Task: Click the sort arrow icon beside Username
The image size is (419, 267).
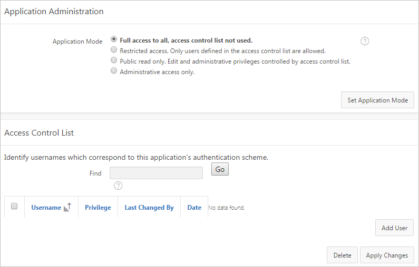Action: click(x=67, y=207)
